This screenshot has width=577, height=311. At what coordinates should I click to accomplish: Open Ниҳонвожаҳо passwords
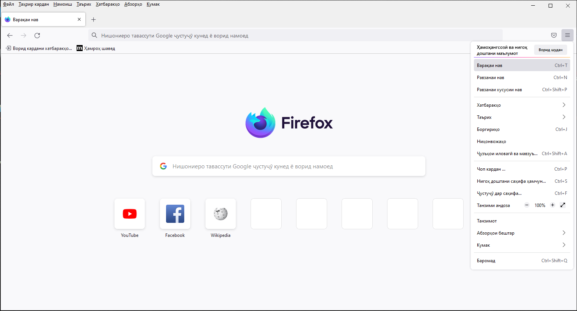coord(522,142)
